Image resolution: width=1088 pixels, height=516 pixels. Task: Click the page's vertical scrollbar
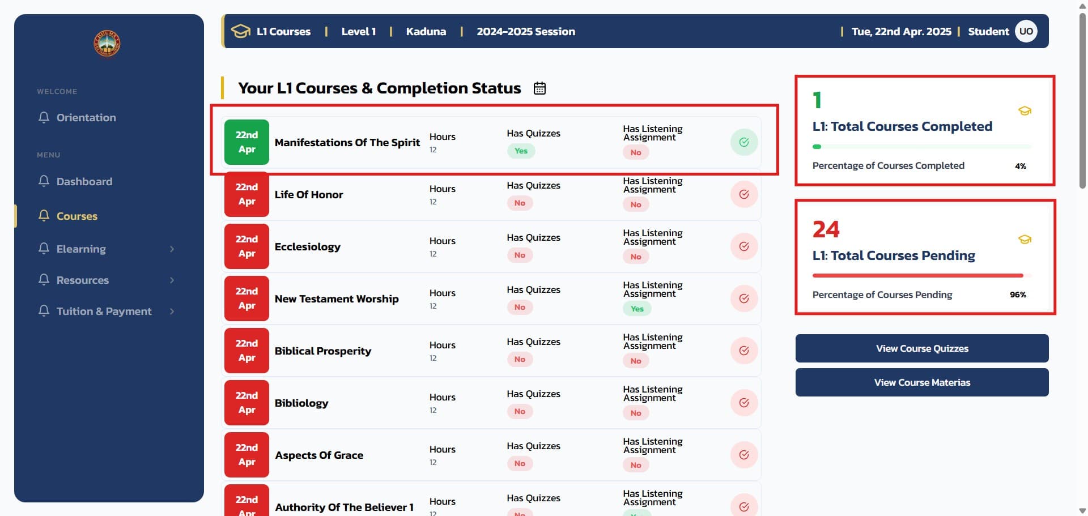1082,102
